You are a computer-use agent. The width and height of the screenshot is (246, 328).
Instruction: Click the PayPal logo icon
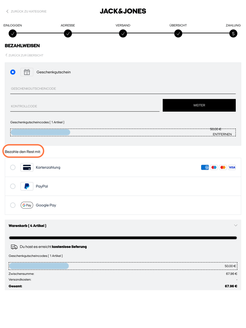click(27, 186)
